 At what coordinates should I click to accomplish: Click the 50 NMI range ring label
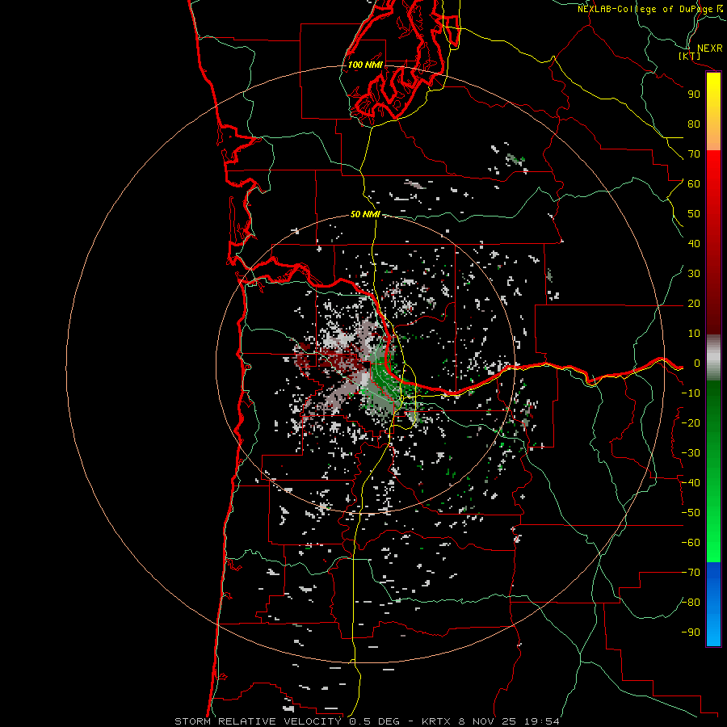365,214
